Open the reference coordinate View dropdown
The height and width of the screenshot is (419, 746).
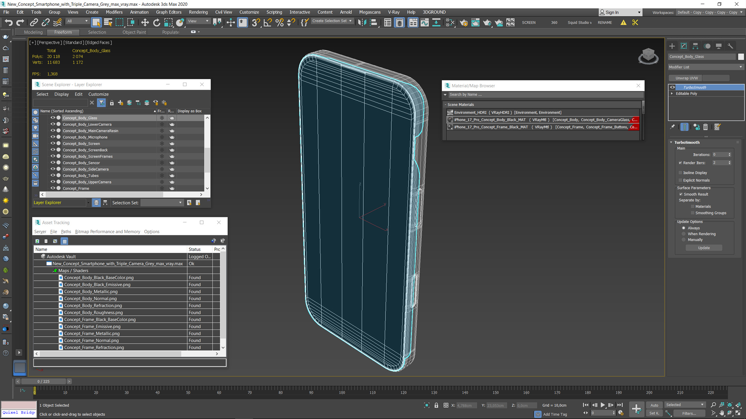pos(199,21)
